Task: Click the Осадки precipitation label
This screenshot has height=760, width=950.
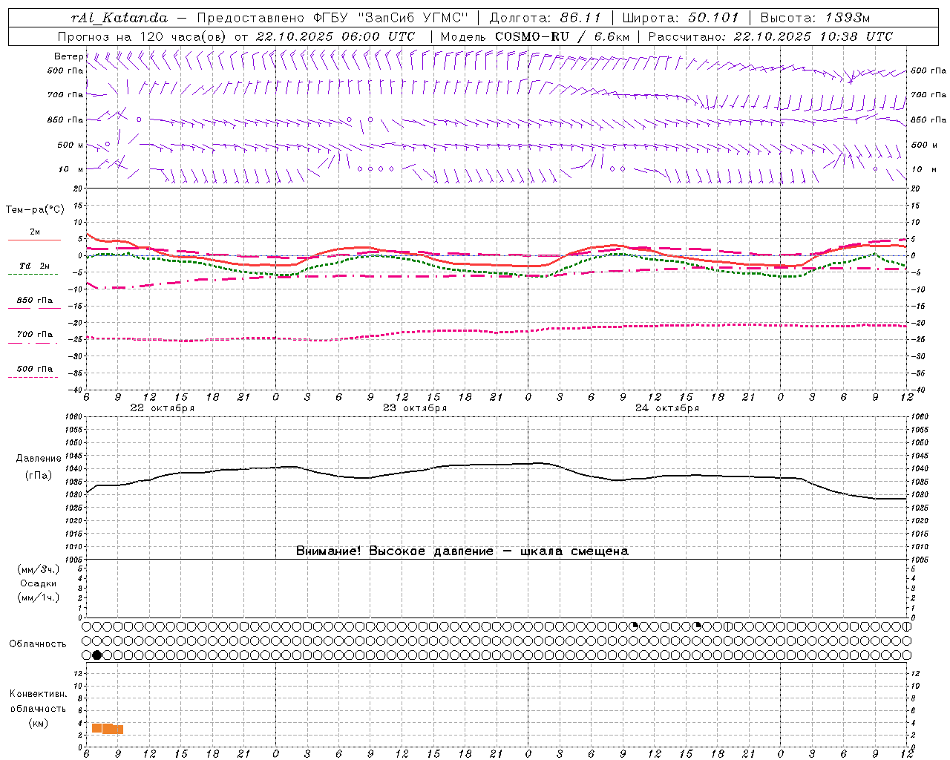Action: (39, 583)
